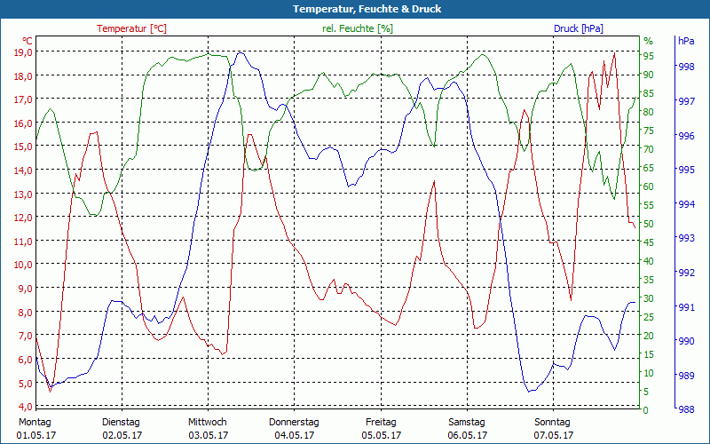The height and width of the screenshot is (444, 710).
Task: Click the chart title 'Temperatur, Feuchte & Druck'
Action: (x=367, y=9)
